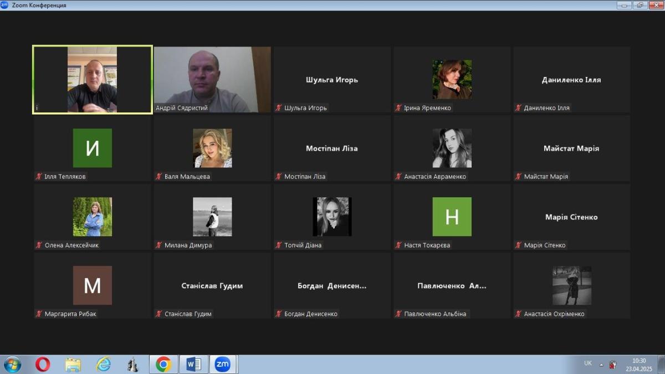Click the green Н avatar of Настя Токарєва

452,217
